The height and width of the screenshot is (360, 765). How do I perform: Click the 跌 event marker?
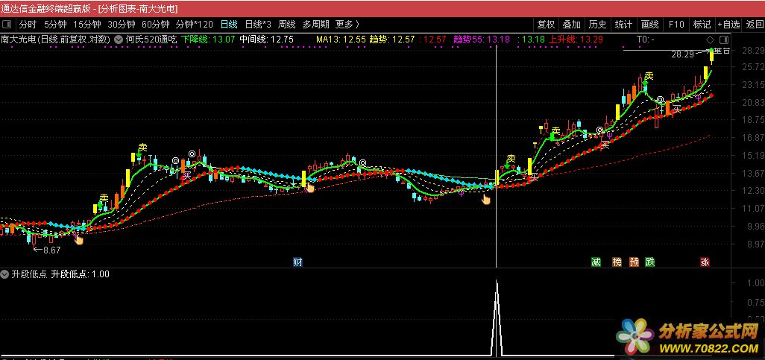point(650,262)
